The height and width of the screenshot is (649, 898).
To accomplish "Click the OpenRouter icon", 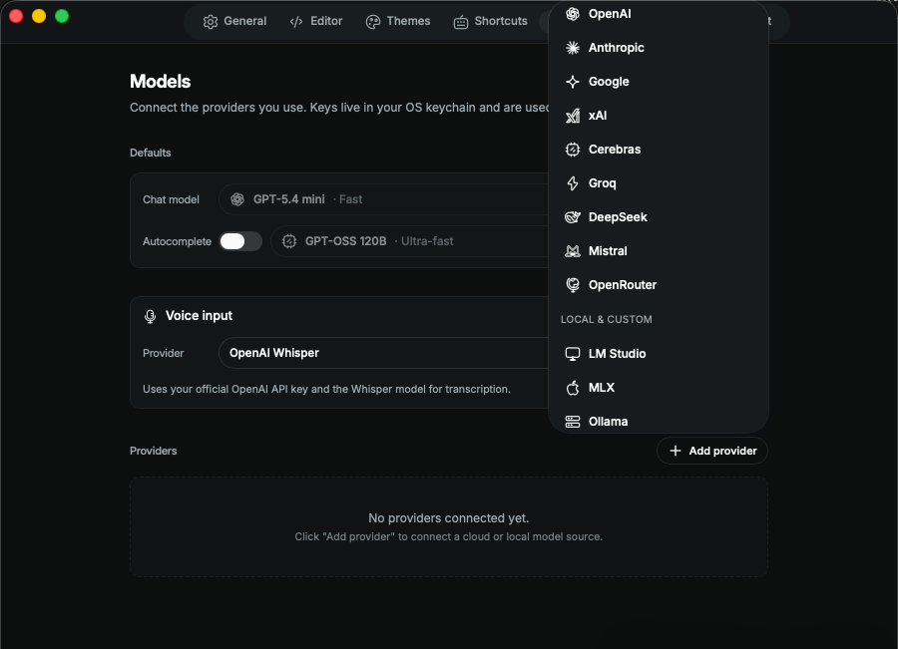I will [573, 285].
